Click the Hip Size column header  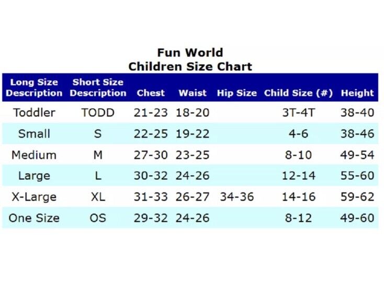coord(237,93)
